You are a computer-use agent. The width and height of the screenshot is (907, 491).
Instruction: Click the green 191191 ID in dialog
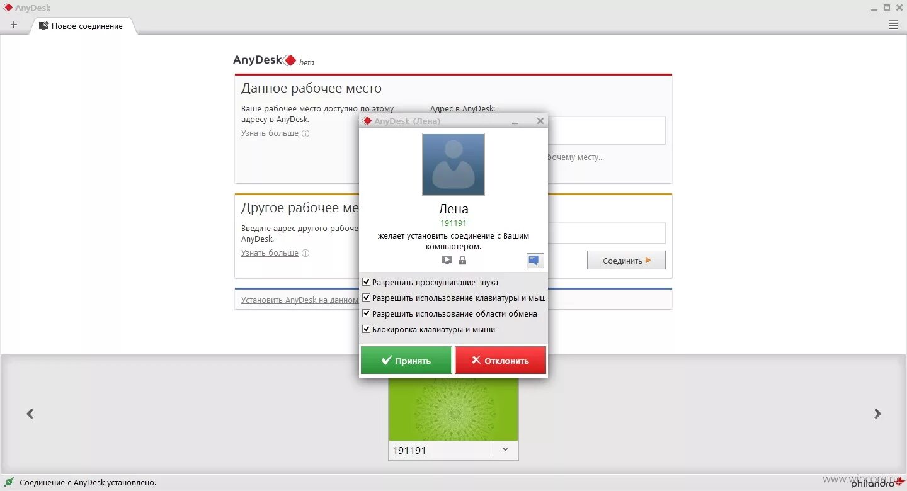pos(453,223)
